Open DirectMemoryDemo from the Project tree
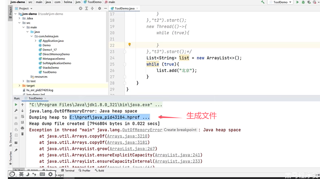Image resolution: width=320 pixels, height=179 pixels. tap(56, 54)
